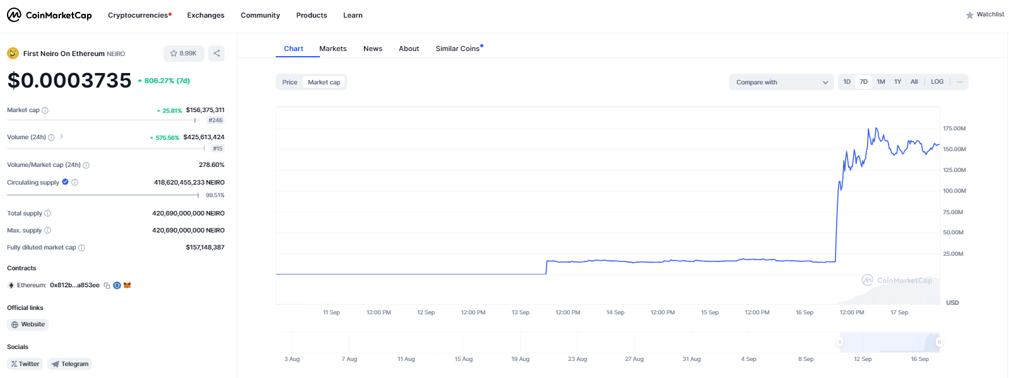Switch chart to Market cap view
Image resolution: width=1009 pixels, height=378 pixels.
[x=324, y=83]
